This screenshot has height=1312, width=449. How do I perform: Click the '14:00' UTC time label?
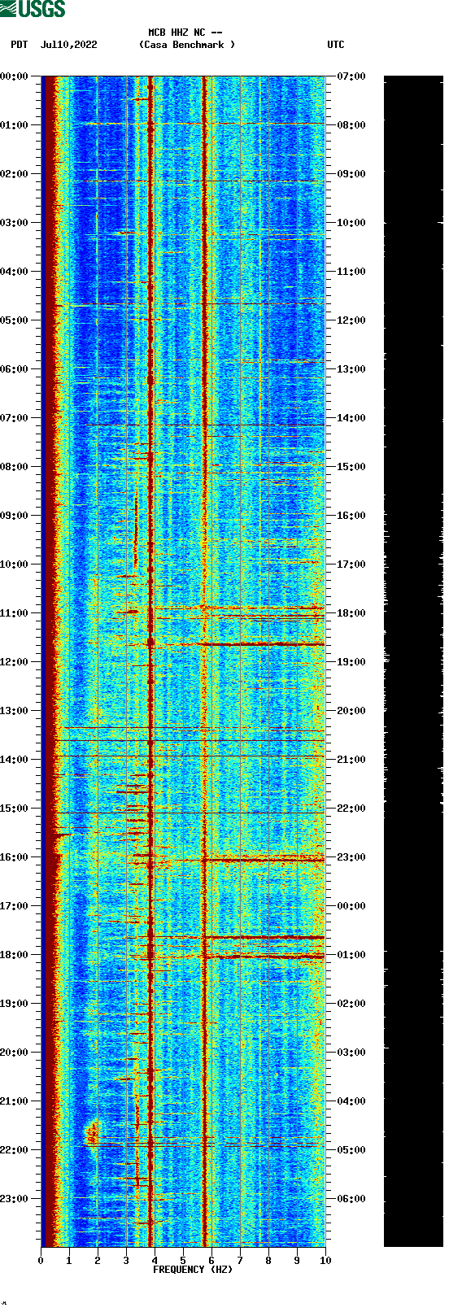[x=351, y=418]
